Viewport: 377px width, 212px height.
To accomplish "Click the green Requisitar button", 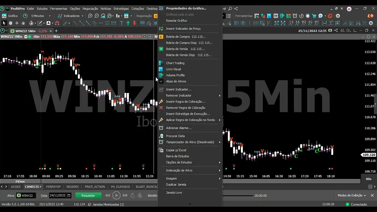I will tap(88, 196).
